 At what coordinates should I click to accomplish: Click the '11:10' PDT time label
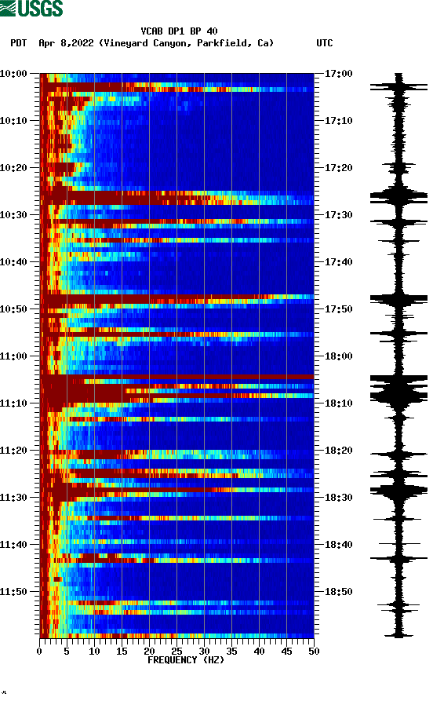pyautogui.click(x=13, y=403)
